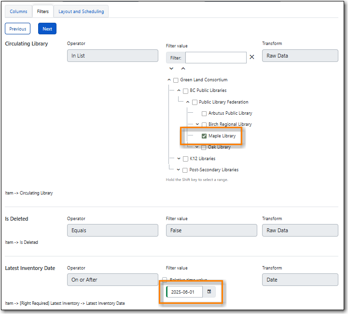Collapse the Public Library Federation node
Screen dimensions: 348x314
[188, 102]
